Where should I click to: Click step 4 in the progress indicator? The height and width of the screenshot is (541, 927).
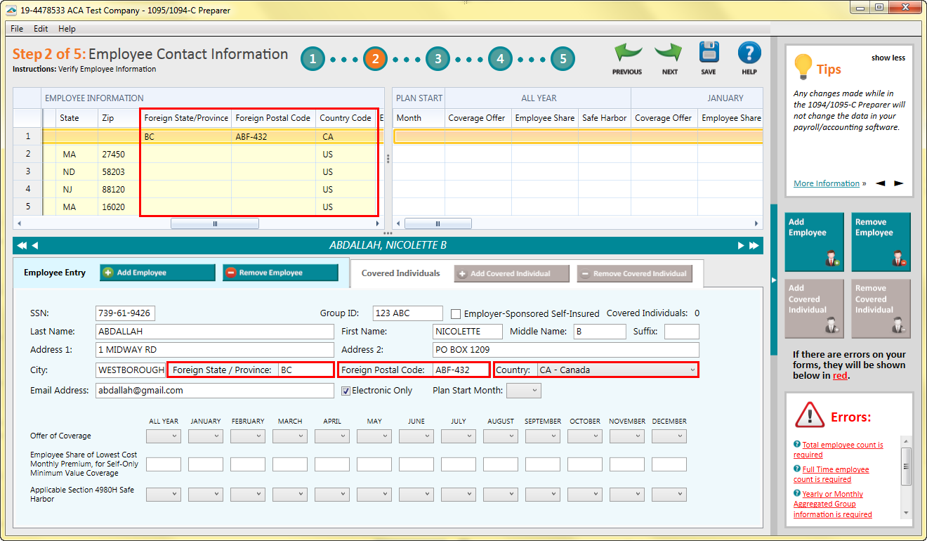(x=500, y=58)
